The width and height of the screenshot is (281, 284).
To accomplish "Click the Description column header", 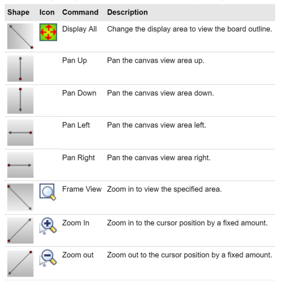I will (x=127, y=12).
